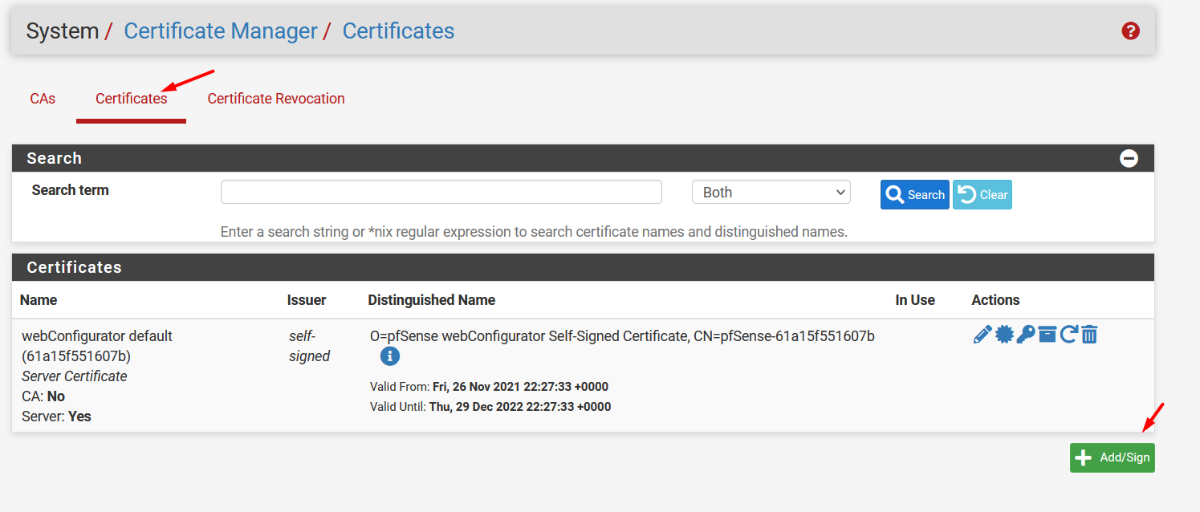Select the Certificates tab

131,99
